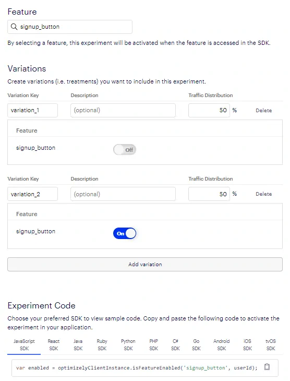Delete the variation_2 row

(263, 194)
